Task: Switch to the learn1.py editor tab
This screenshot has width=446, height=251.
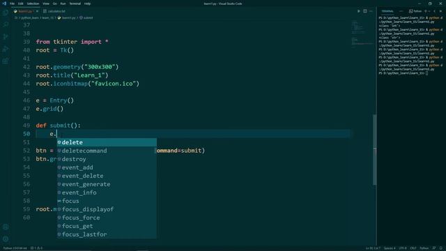Action: tap(25, 11)
